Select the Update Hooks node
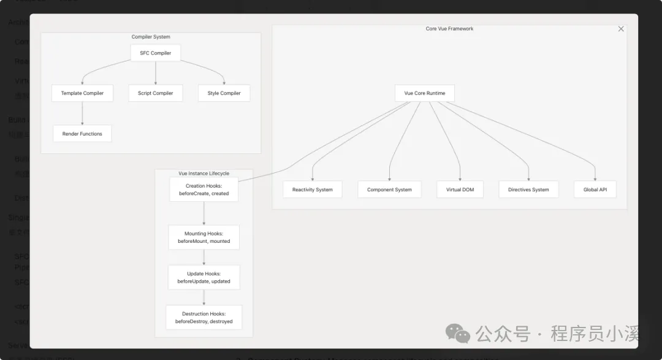662x360 pixels. (204, 277)
